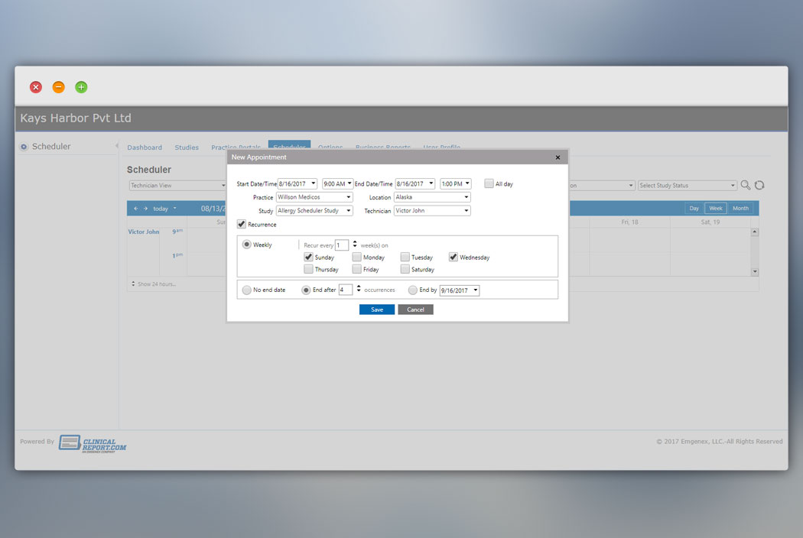Collapse the sidebar using its arrow
The image size is (803, 538).
pos(116,146)
